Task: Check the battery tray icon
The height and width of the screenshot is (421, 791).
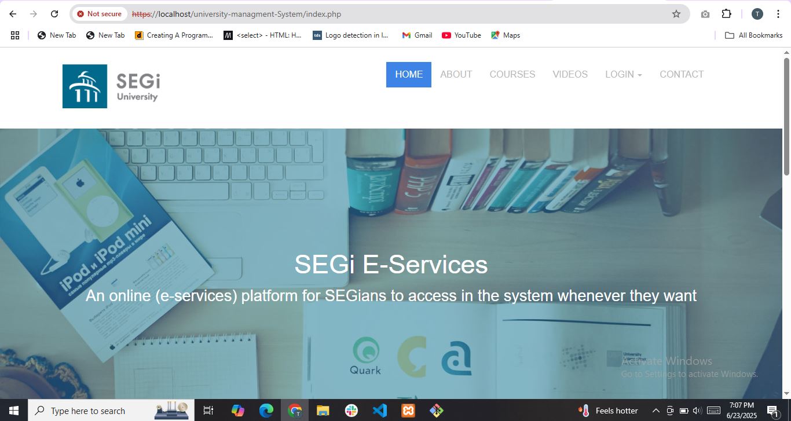Action: (683, 411)
